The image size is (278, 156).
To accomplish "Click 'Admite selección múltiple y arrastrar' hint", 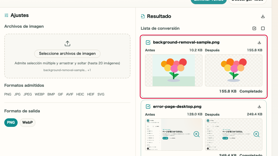I will tap(67, 63).
